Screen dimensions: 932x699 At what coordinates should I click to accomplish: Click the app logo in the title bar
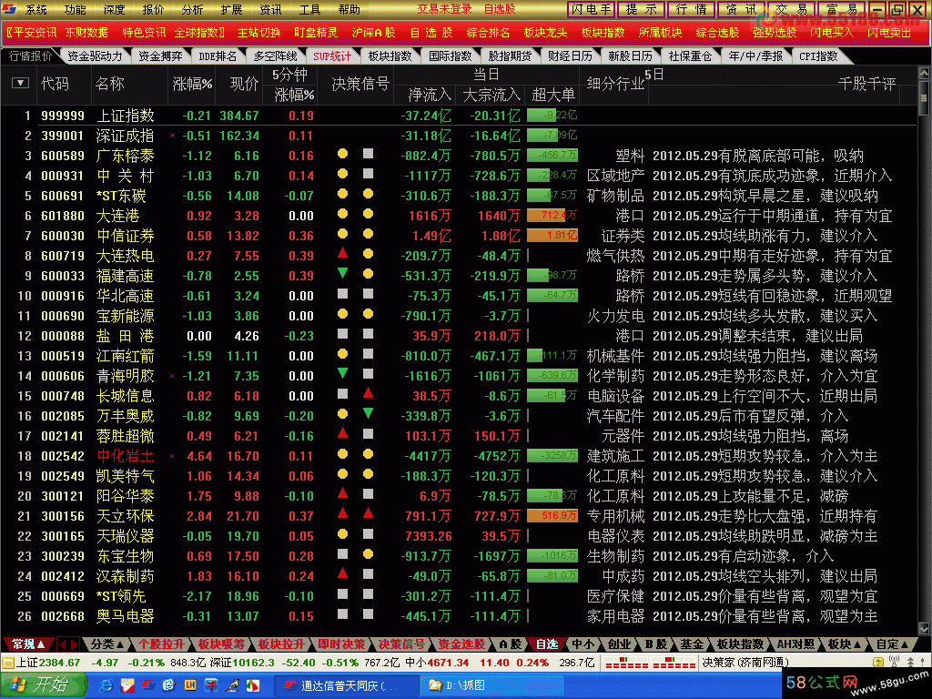(10, 9)
